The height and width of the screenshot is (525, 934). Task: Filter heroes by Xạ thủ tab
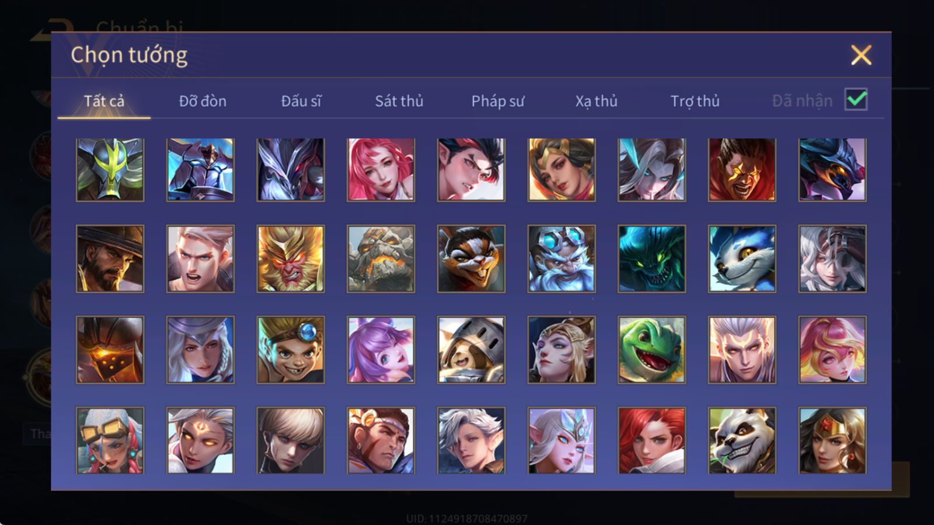[x=596, y=101]
